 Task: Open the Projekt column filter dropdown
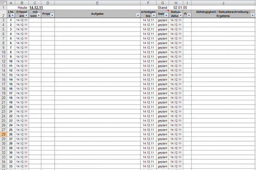[x=52, y=15]
